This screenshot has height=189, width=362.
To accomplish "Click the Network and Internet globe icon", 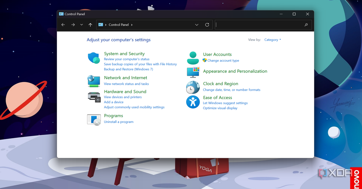I will click(94, 81).
